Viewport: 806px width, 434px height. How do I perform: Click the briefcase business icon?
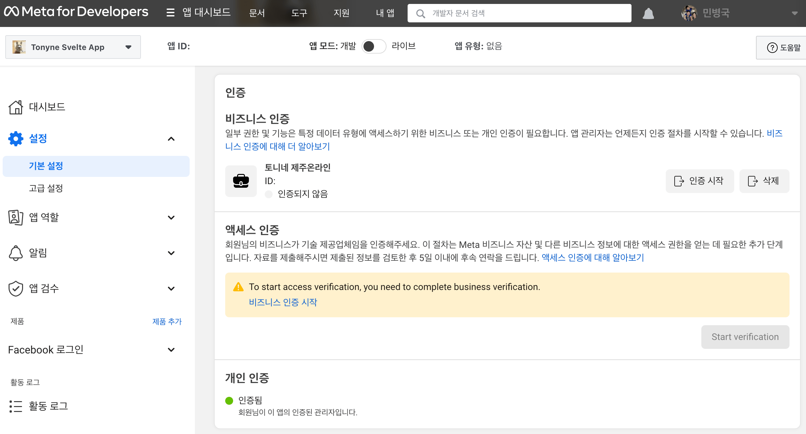[241, 181]
